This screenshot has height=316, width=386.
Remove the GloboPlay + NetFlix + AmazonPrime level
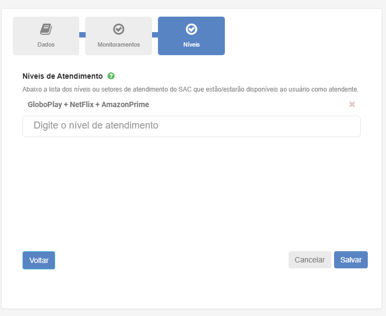(x=352, y=104)
